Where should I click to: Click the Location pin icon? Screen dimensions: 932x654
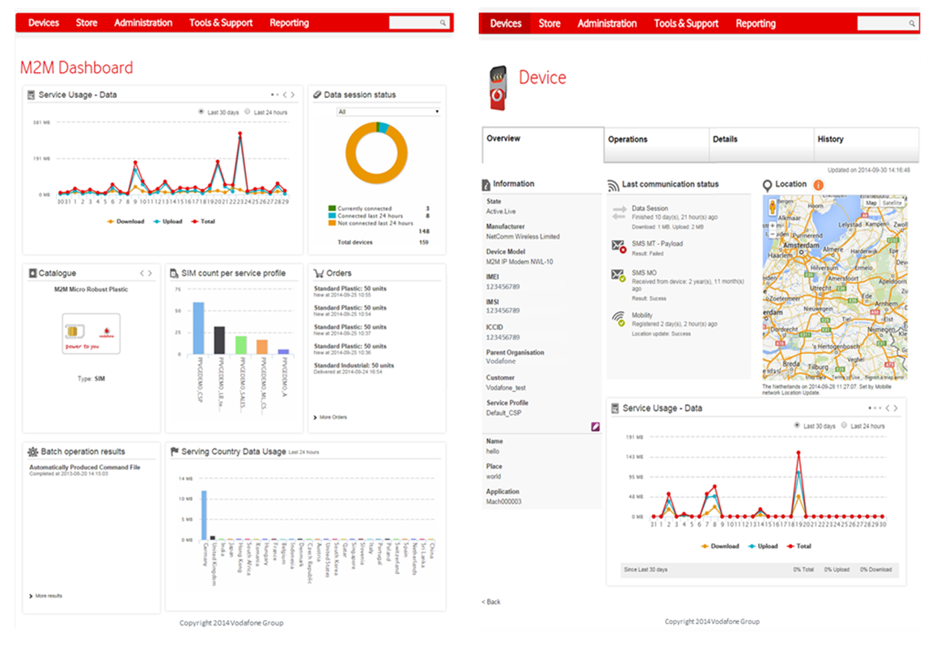click(x=767, y=185)
